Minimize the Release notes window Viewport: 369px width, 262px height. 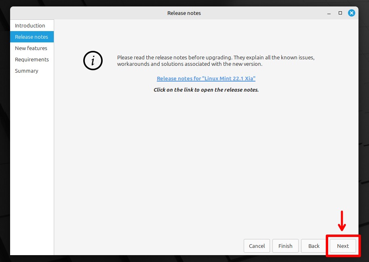click(329, 13)
